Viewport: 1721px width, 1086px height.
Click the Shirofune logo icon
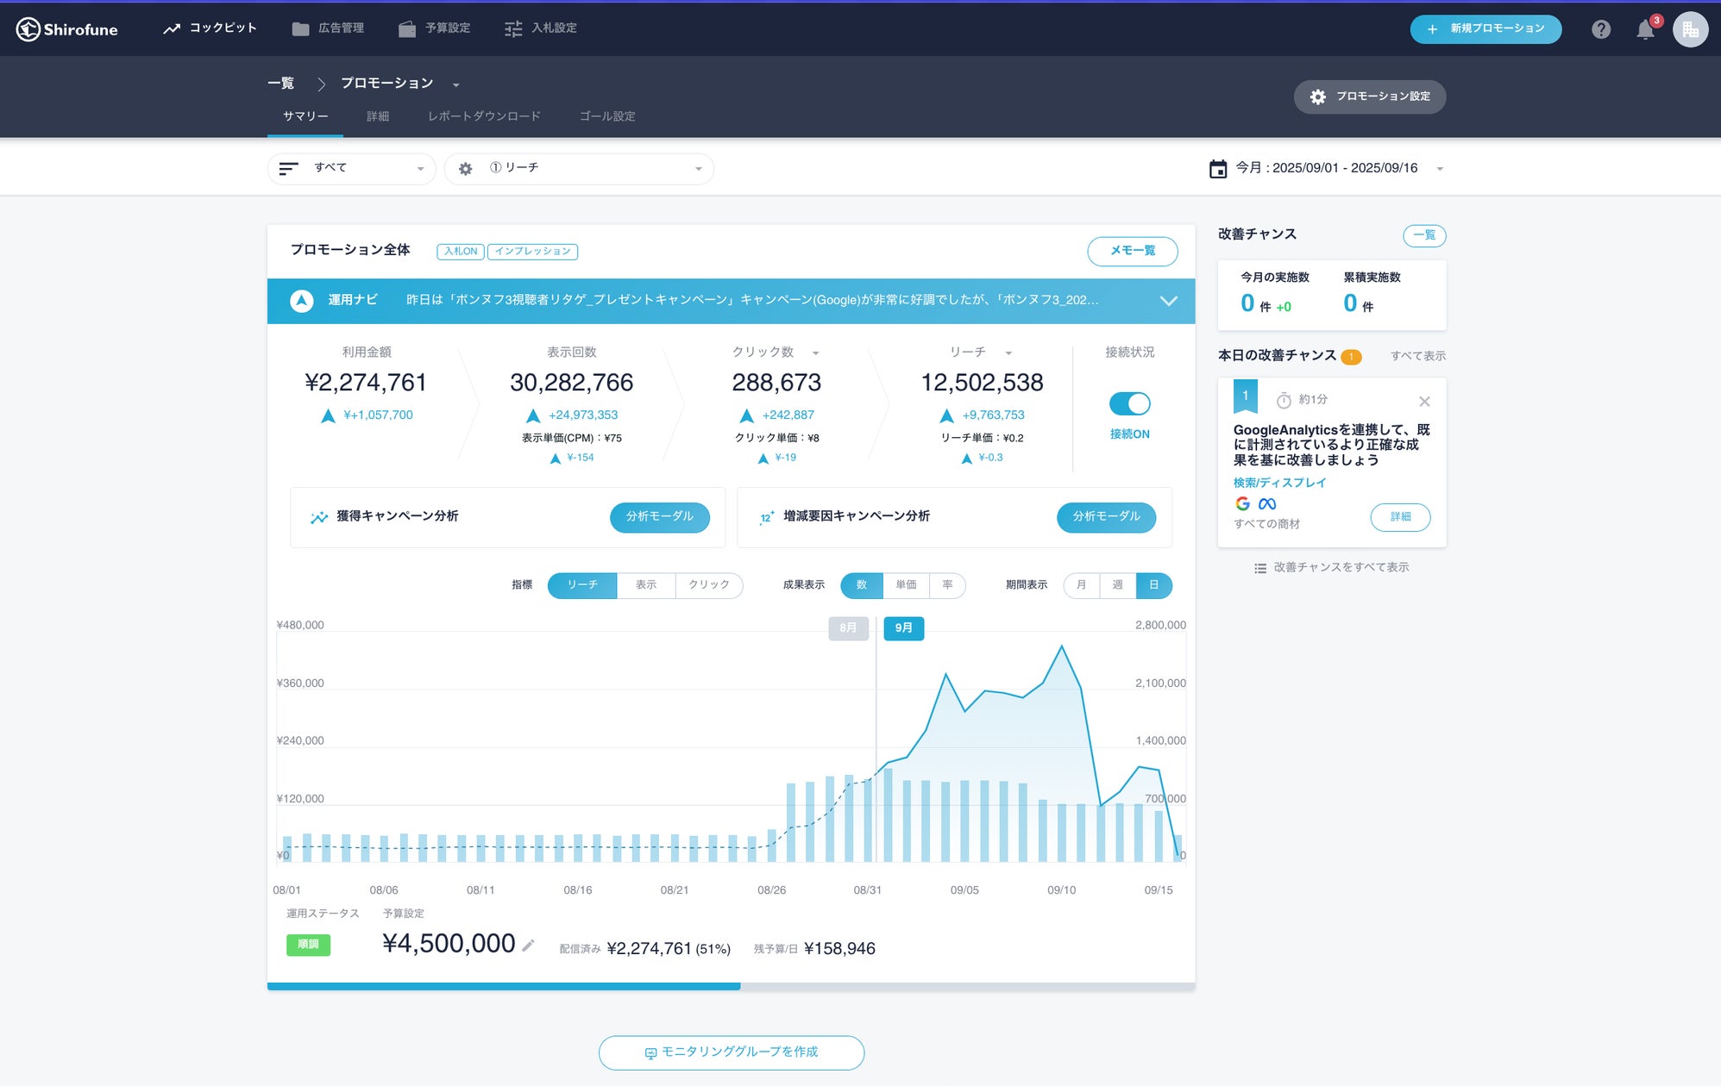tap(28, 29)
